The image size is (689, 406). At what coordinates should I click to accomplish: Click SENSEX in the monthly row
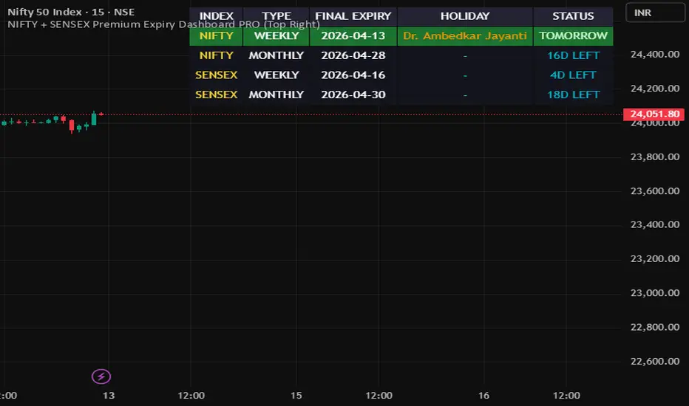coord(216,94)
